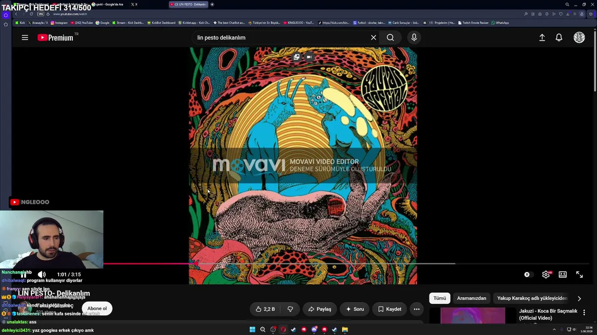Open the Twitch Emote Resizer bookmark
The width and height of the screenshot is (597, 335).
474,23
